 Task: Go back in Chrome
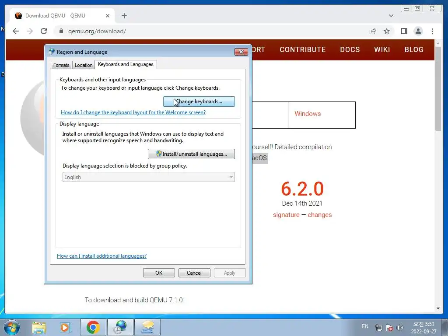[16, 31]
